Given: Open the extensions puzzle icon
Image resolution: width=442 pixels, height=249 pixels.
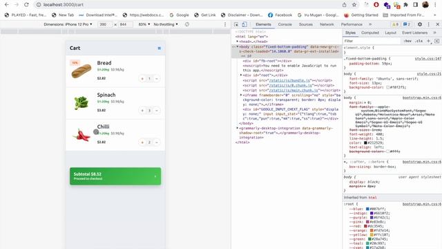Looking at the screenshot, I should tap(406, 5).
